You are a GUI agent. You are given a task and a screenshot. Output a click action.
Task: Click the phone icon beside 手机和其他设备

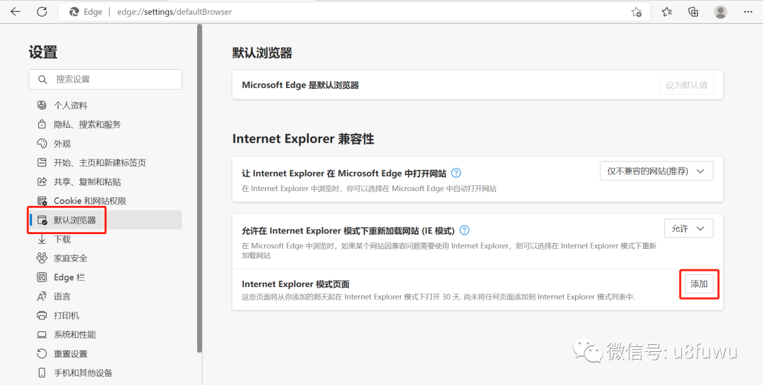pos(42,373)
